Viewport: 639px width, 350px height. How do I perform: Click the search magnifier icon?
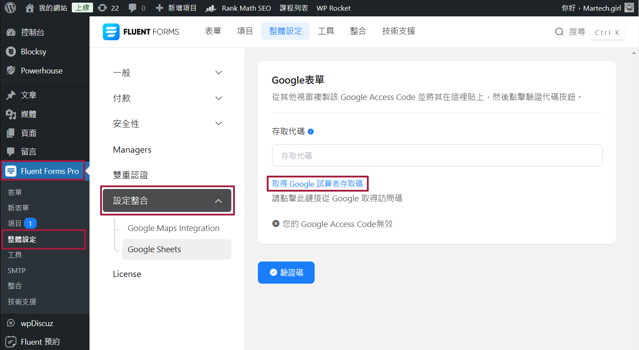pyautogui.click(x=560, y=32)
